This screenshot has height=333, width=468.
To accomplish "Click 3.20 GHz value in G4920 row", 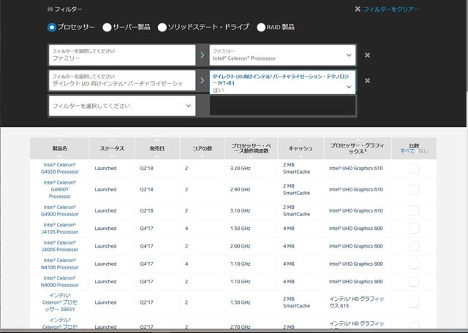I will 241,169.
